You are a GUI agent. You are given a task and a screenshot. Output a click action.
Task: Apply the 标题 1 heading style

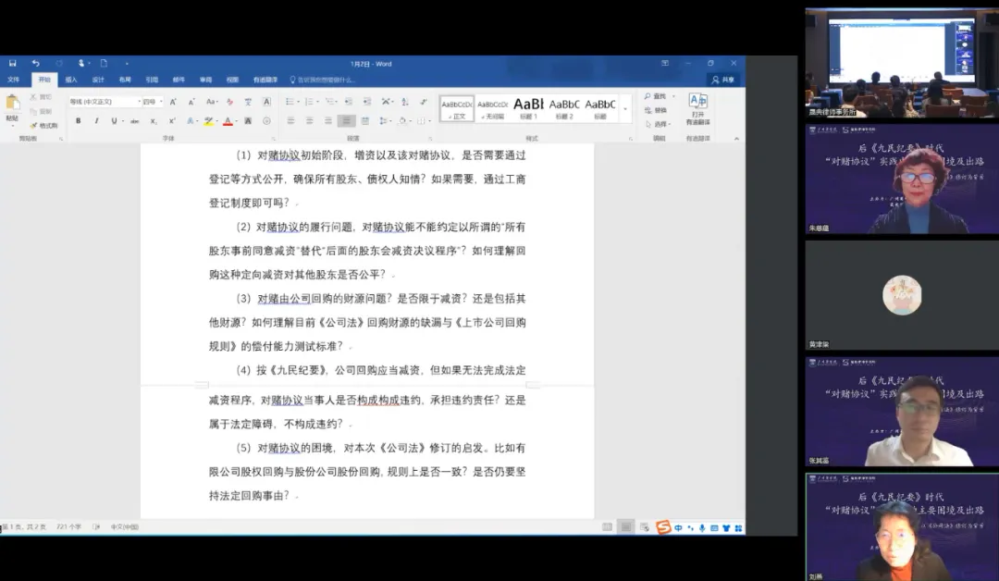529,108
